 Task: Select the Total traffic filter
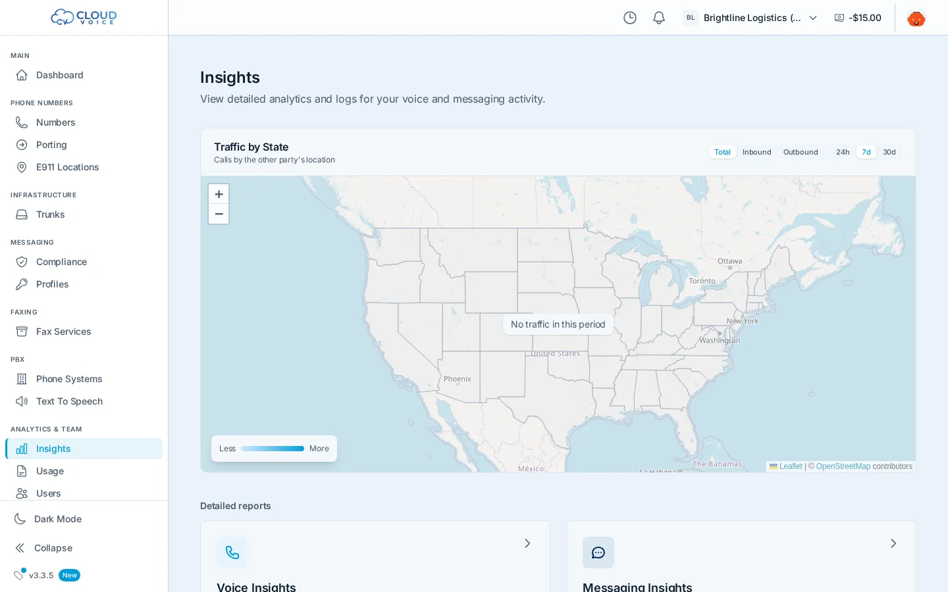coord(722,152)
